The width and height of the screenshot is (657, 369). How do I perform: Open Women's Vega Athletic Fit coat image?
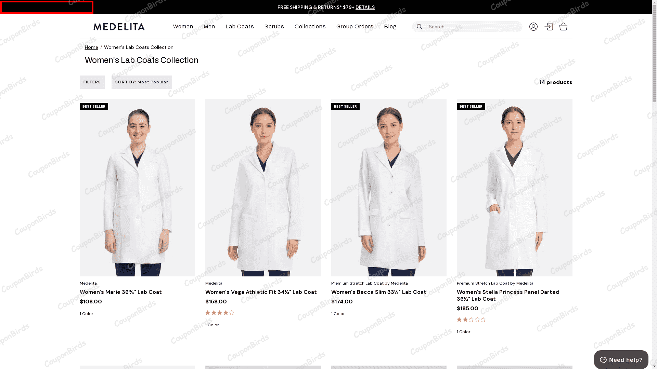click(x=263, y=188)
